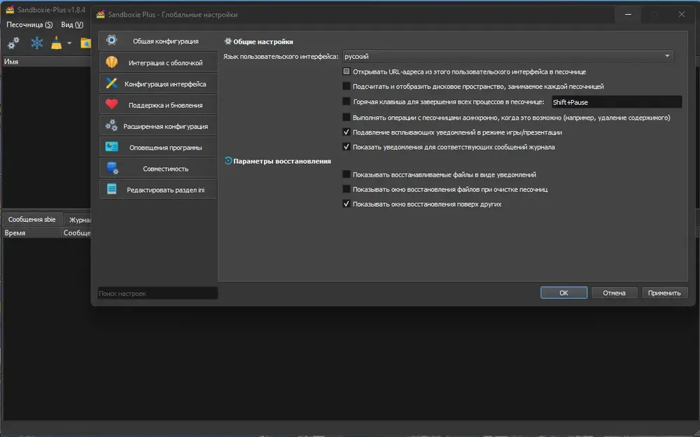Image resolution: width=700 pixels, height=437 pixels.
Task: Click the Применить button
Action: pos(664,293)
